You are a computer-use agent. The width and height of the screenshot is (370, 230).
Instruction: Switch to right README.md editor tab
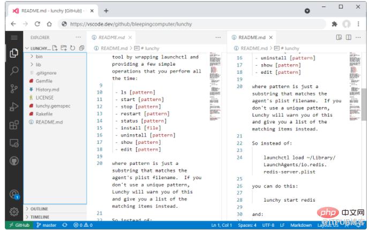[x=252, y=37]
